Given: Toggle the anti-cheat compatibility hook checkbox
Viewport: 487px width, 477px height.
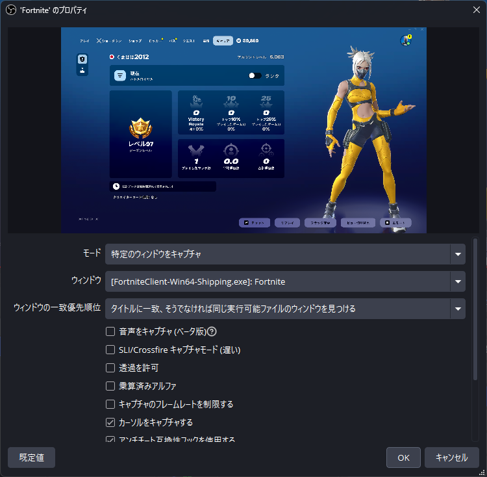Looking at the screenshot, I should click(x=110, y=439).
